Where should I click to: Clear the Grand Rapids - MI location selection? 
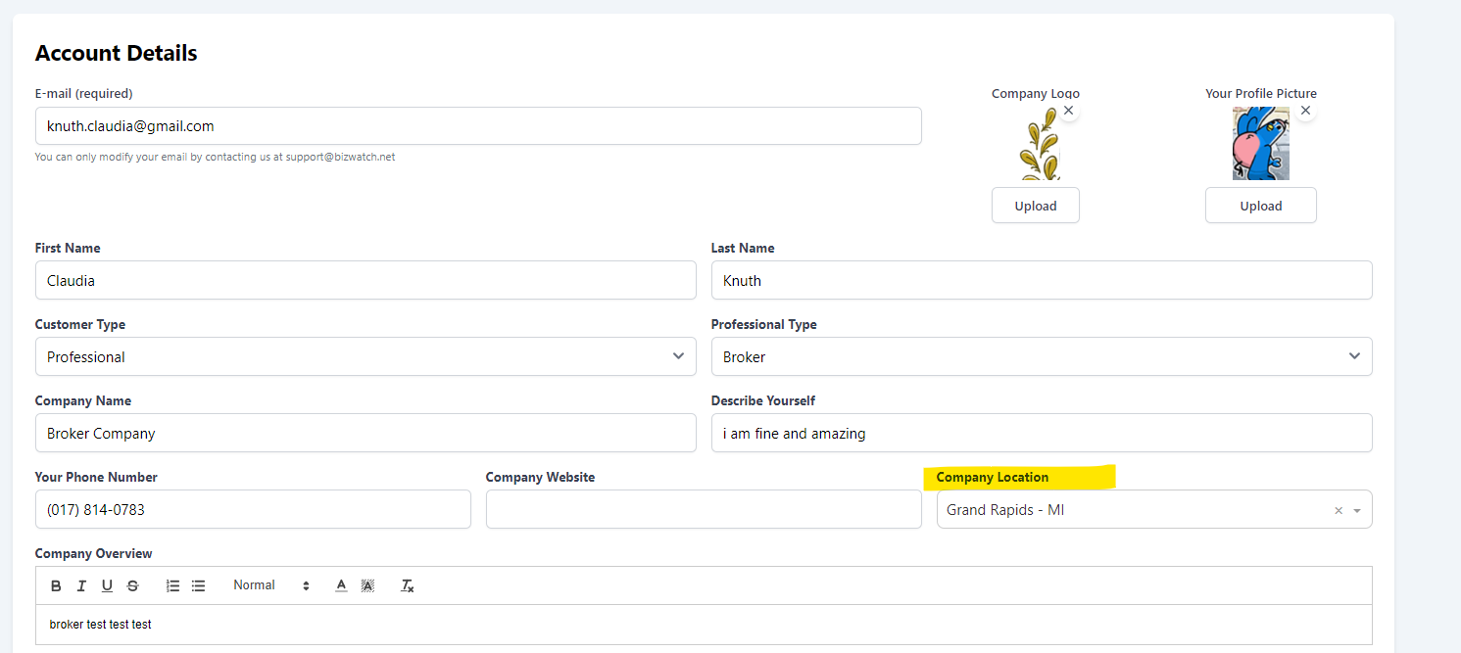[x=1339, y=510]
